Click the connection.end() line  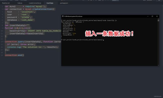tap(14, 55)
